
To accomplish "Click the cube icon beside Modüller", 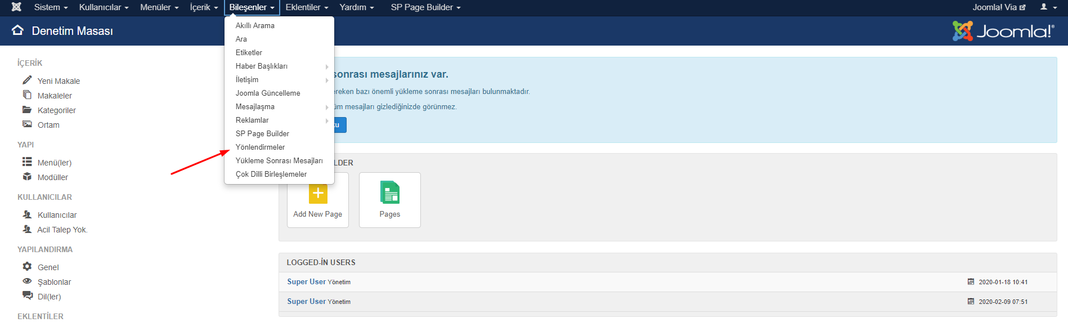I will click(27, 177).
